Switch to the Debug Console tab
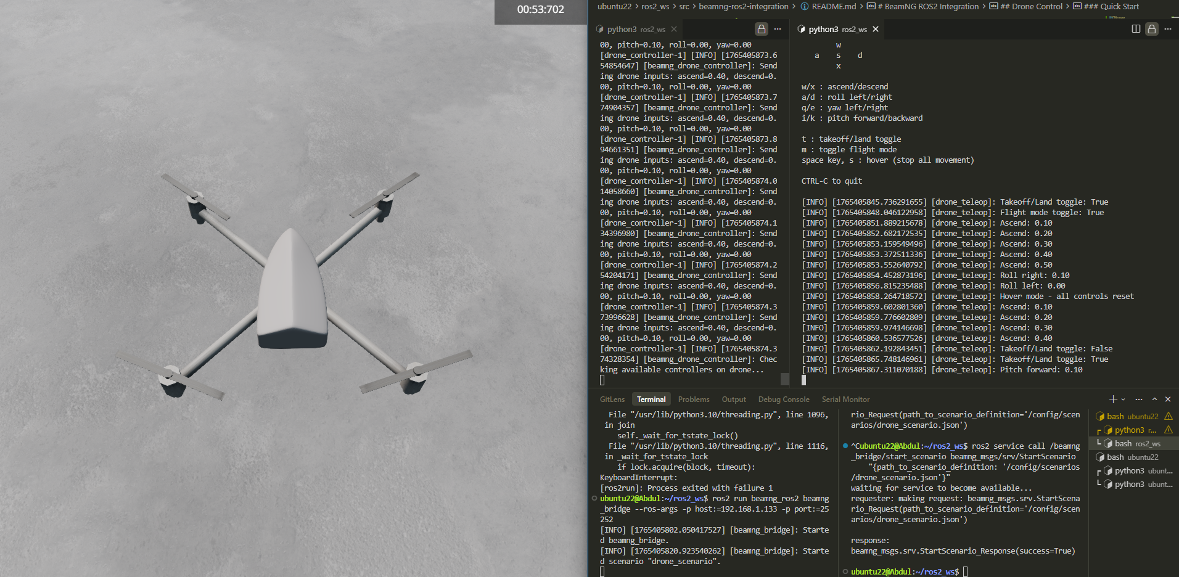 [783, 399]
